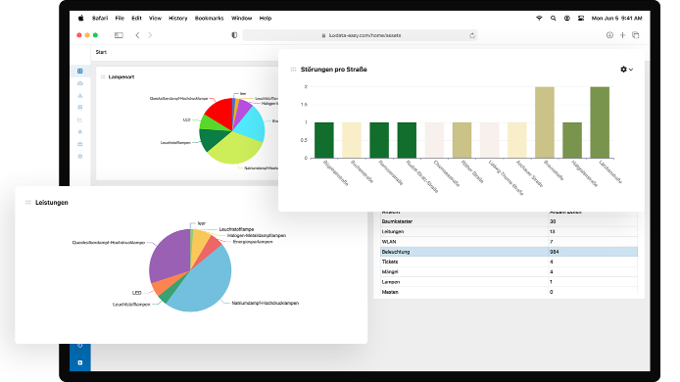Image resolution: width=680 pixels, height=382 pixels.
Task: Open the dashboard grid icon in sidebar
Action: [80, 72]
